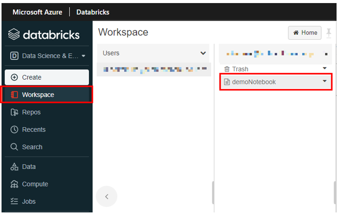
Task: Click the plus icon beside Create
Action: click(x=14, y=77)
